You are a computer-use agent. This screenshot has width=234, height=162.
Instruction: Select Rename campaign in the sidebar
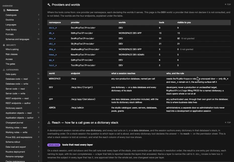point(15,156)
